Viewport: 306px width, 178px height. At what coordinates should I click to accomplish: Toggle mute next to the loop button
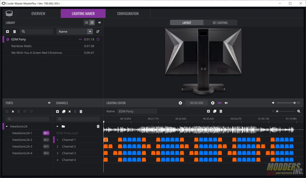pos(227,103)
